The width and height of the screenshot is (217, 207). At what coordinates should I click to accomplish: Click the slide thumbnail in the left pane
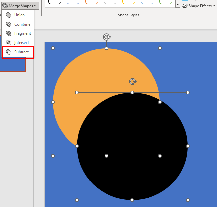[x=13, y=65]
